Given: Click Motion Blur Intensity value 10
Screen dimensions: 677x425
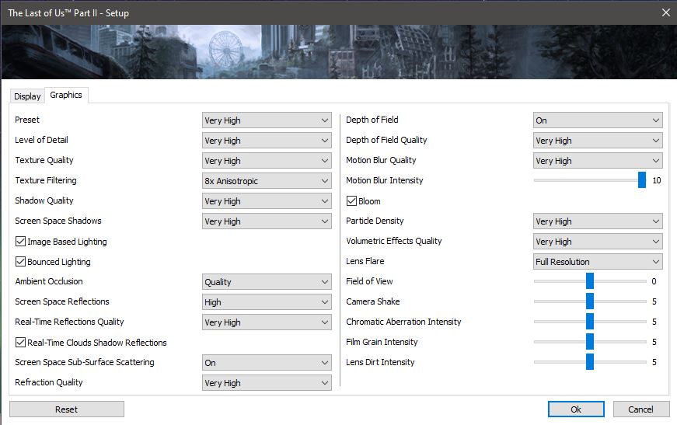Looking at the screenshot, I should pos(656,180).
